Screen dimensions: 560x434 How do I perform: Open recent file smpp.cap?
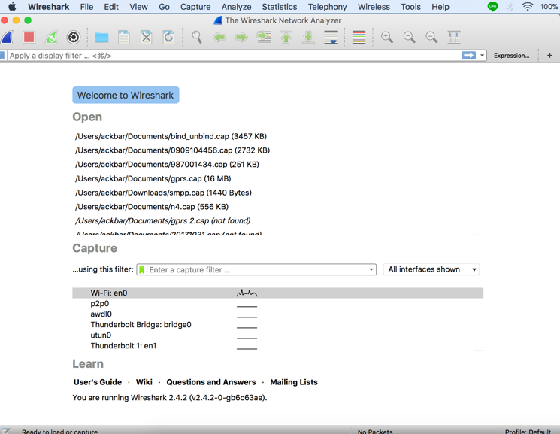point(163,193)
